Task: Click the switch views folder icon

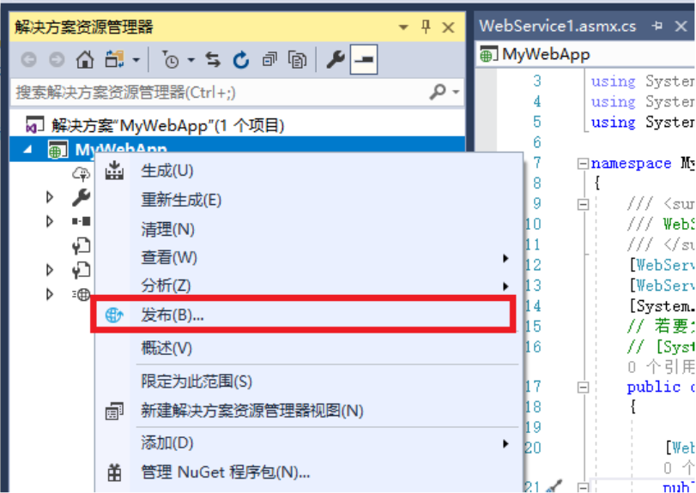Action: tap(114, 59)
